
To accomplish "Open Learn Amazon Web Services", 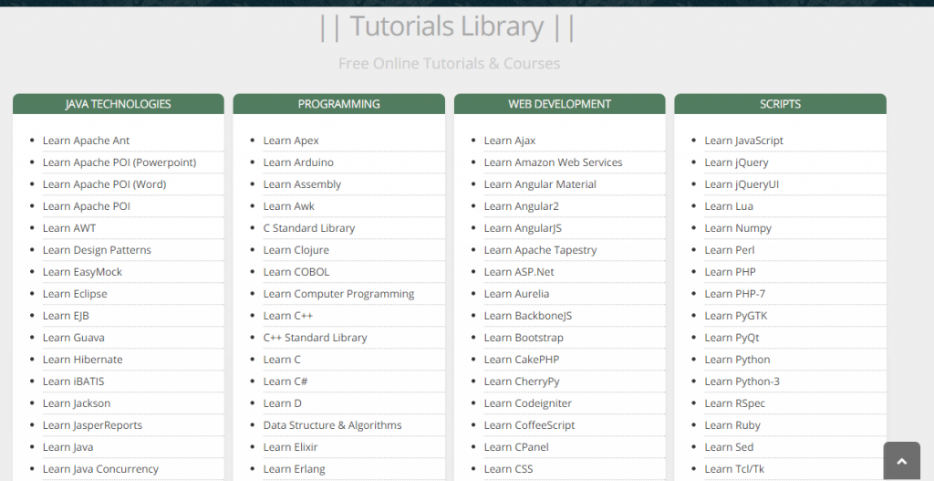I will (x=553, y=162).
